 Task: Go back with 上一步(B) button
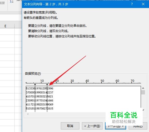click(92, 126)
